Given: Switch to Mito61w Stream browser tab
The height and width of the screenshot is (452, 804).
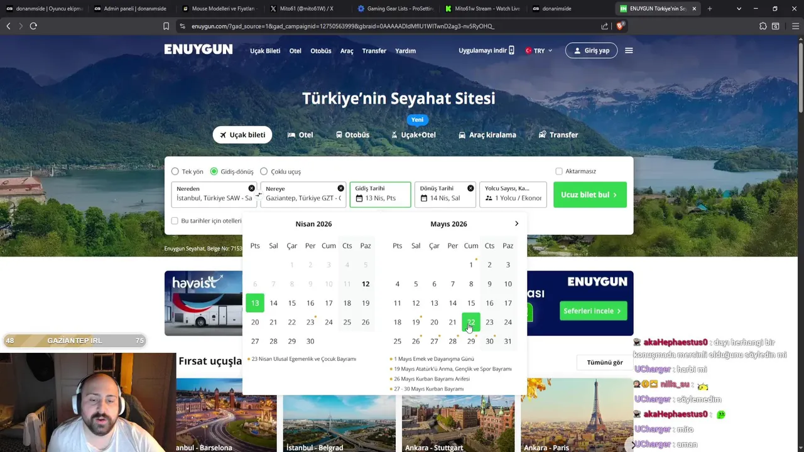Looking at the screenshot, I should coord(482,9).
